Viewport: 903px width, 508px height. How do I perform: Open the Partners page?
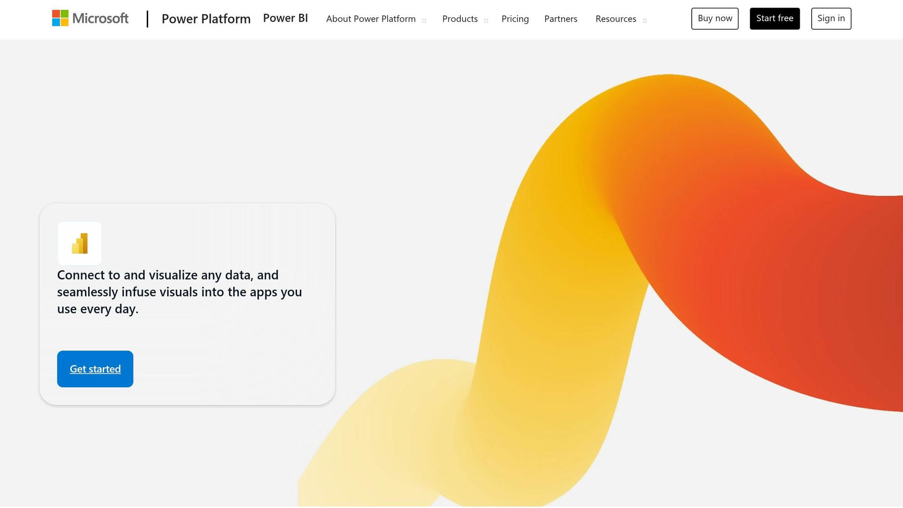point(560,19)
